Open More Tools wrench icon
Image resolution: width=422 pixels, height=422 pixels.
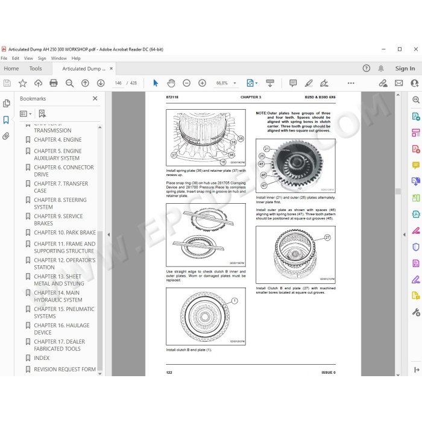(x=416, y=312)
